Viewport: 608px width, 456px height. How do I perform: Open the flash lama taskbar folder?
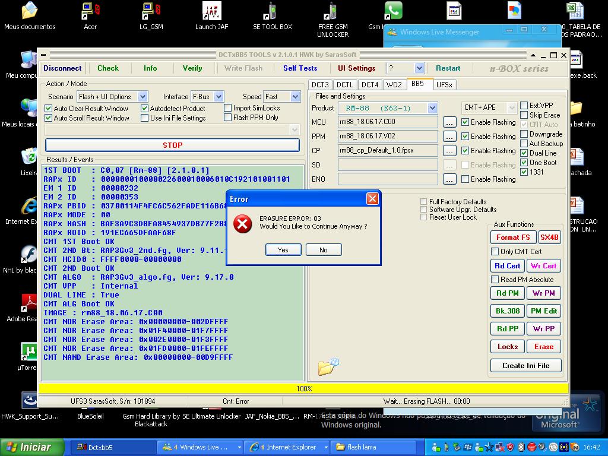pyautogui.click(x=373, y=447)
